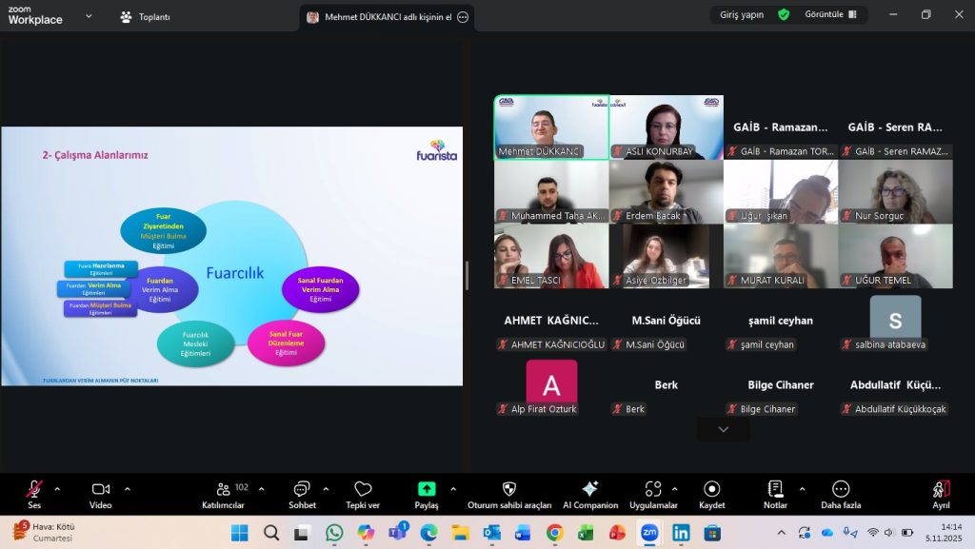Click the Tepki ver reactions icon
This screenshot has width=975, height=549.
coord(363,493)
